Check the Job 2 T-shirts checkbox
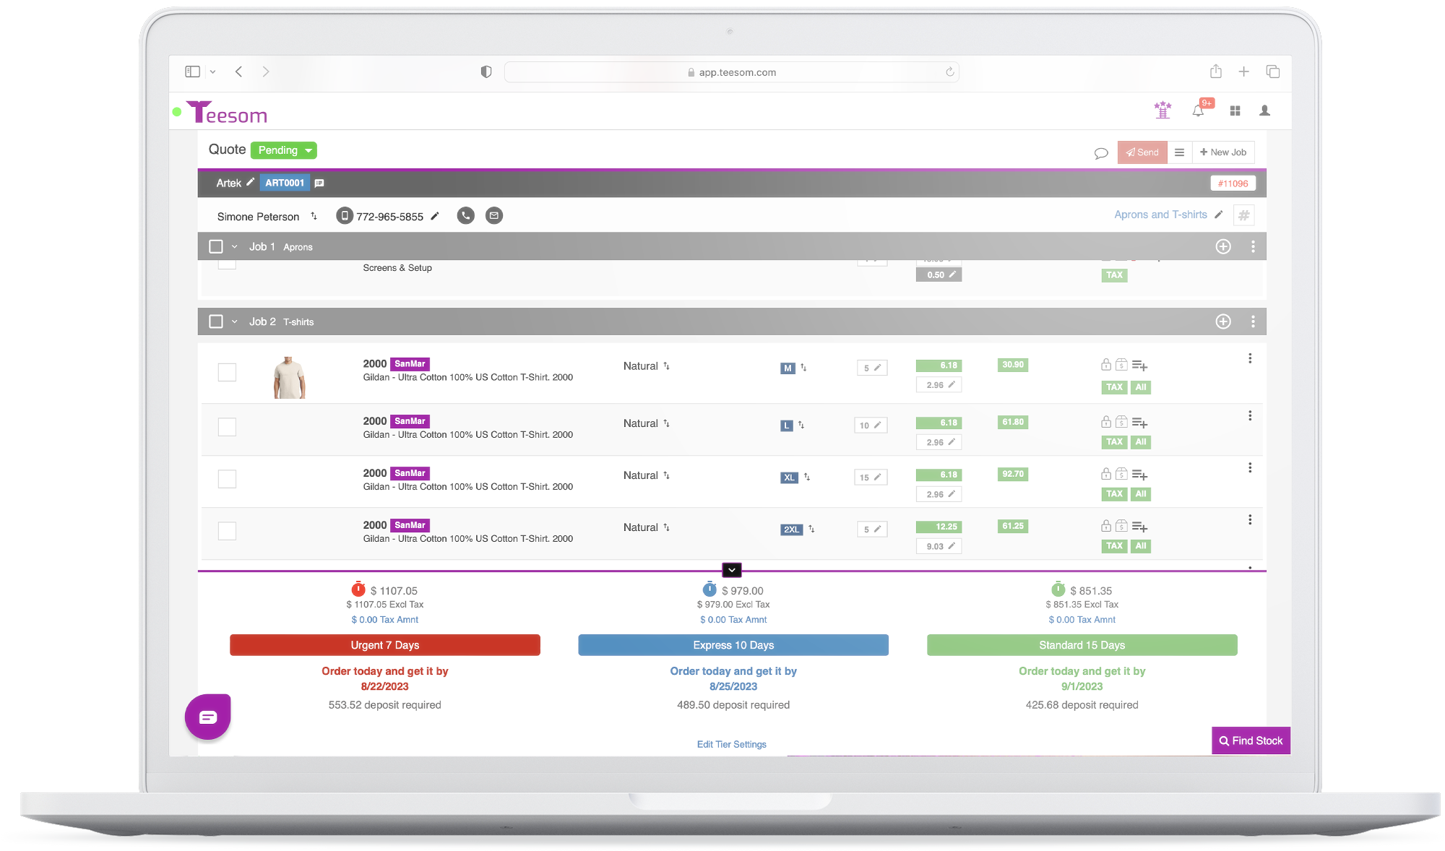The width and height of the screenshot is (1445, 851). click(x=216, y=321)
